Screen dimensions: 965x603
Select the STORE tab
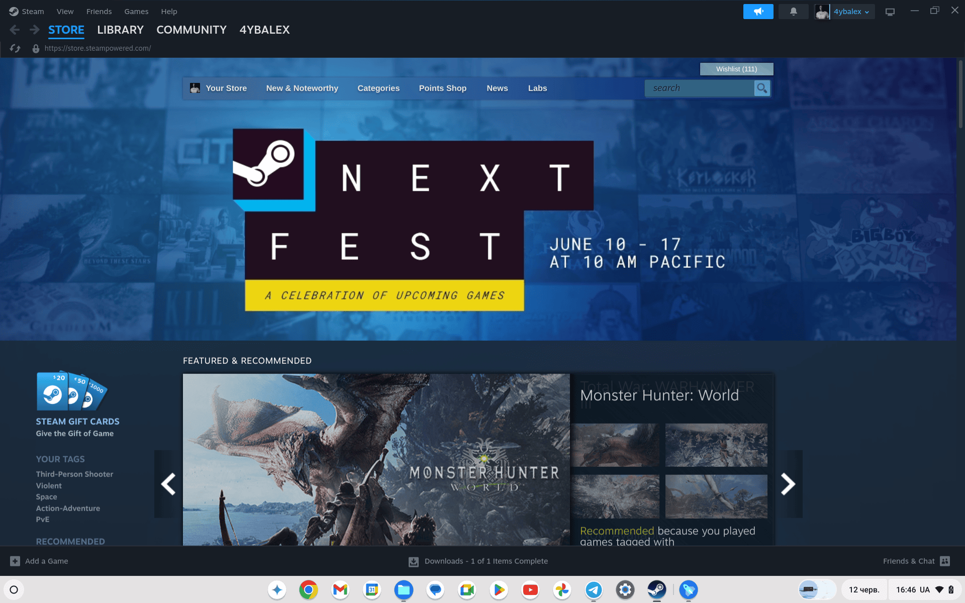point(66,30)
